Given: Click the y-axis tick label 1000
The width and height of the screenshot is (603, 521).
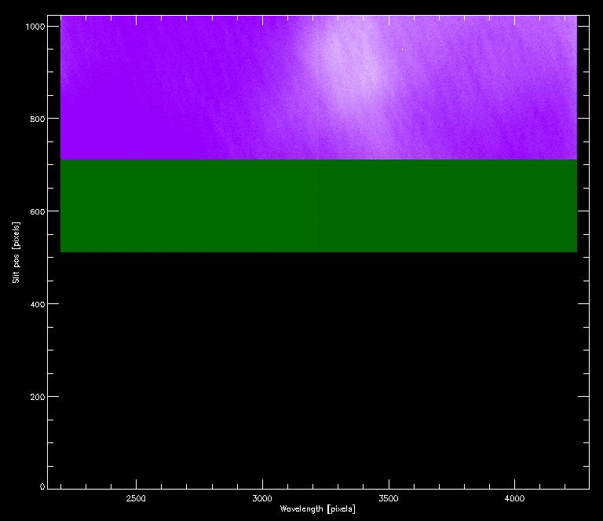Looking at the screenshot, I should [35, 27].
